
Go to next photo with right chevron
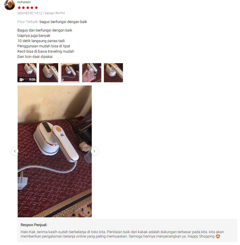coord(94,151)
